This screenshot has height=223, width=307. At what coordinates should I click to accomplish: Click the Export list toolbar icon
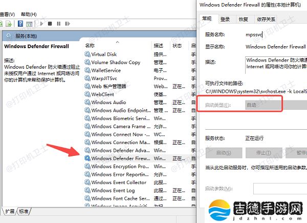click(8, 24)
